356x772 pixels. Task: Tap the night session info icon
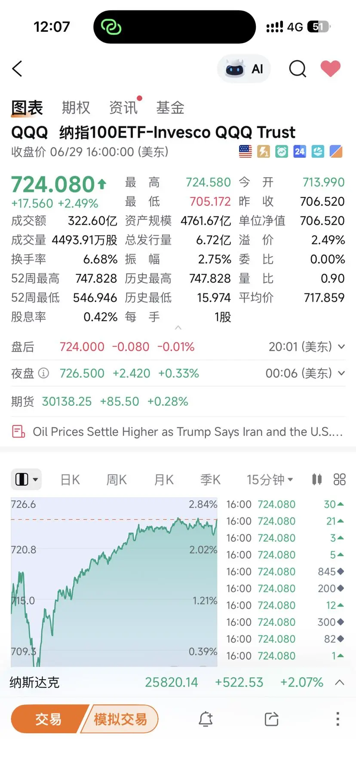coord(43,373)
